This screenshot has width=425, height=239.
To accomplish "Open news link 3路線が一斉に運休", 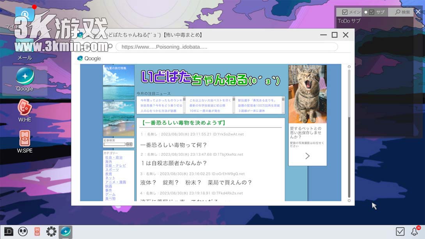I will point(251,111).
